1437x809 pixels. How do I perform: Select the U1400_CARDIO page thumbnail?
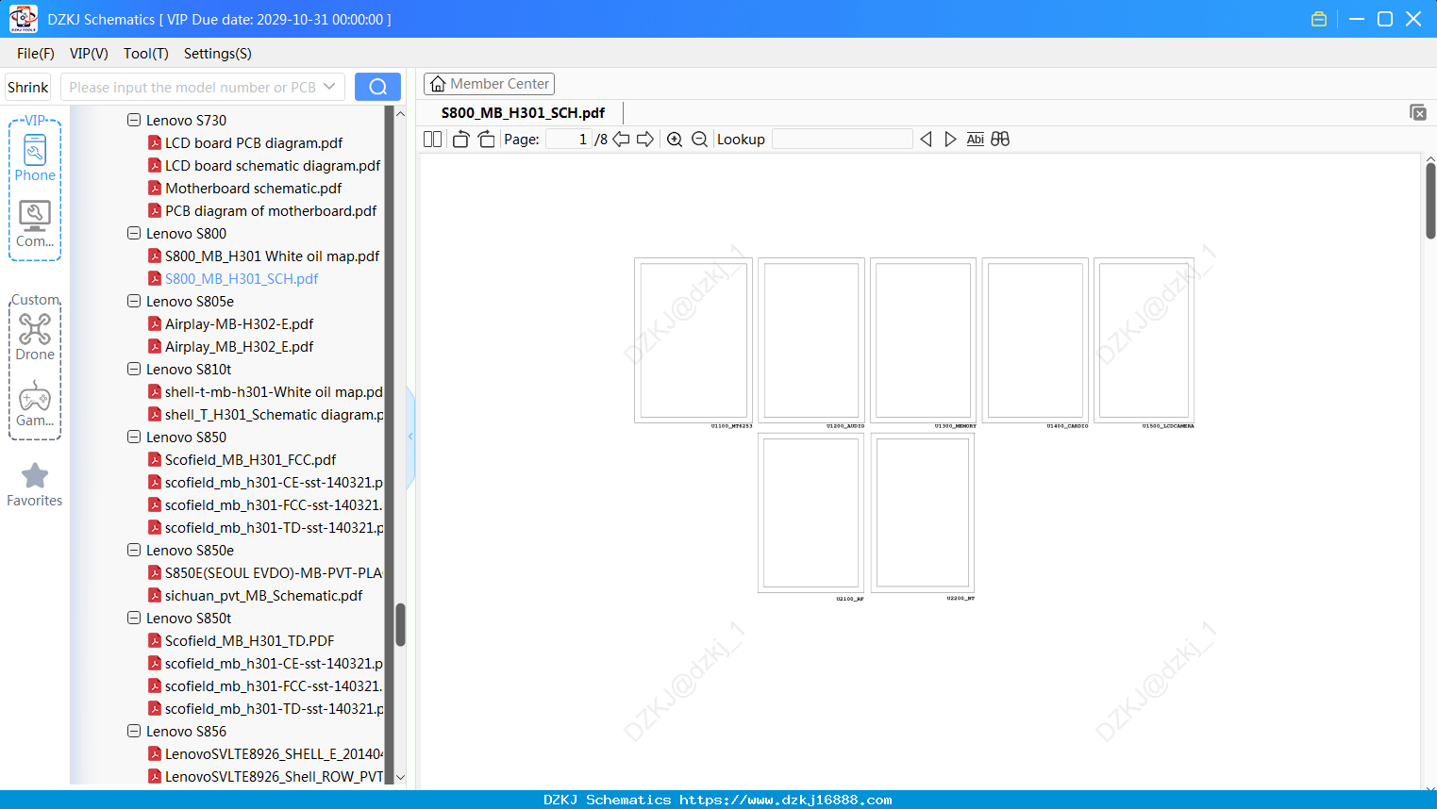[x=1035, y=340]
